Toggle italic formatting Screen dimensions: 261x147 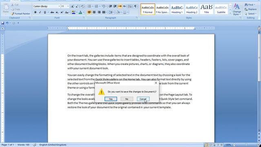tap(40, 12)
